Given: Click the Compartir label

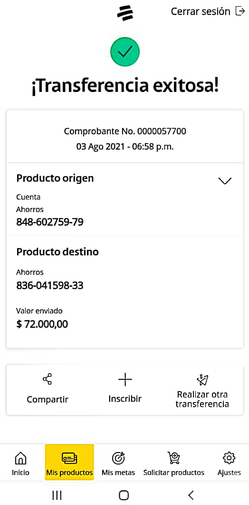Looking at the screenshot, I should (48, 399).
